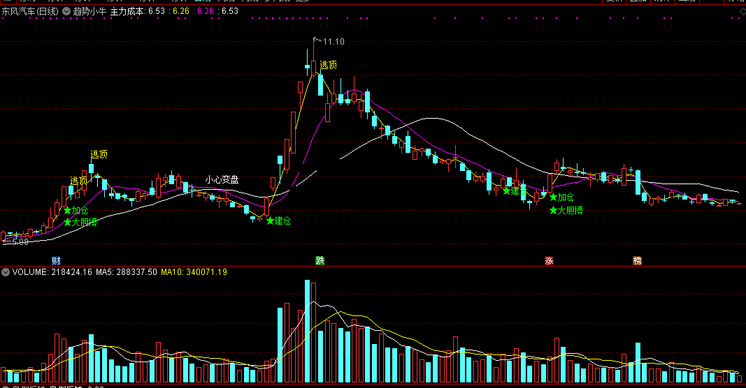Click the MA5: 288337.50 readout
Screen dimensions: 746x388
click(127, 272)
